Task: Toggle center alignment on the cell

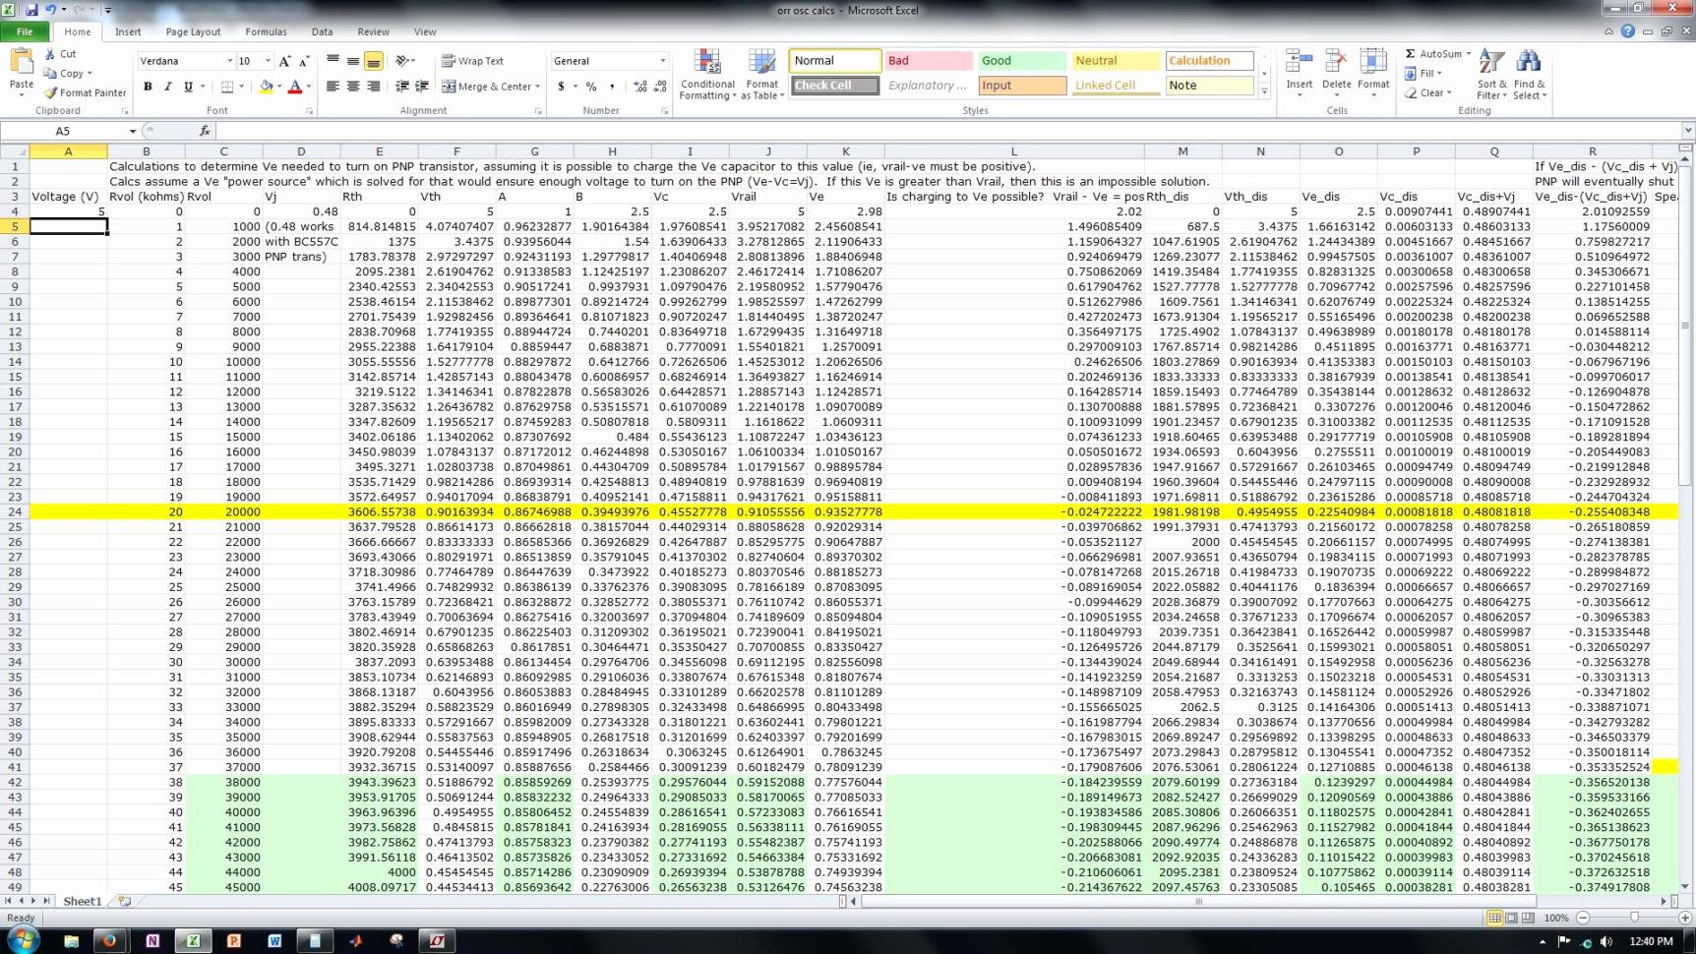Action: (352, 87)
